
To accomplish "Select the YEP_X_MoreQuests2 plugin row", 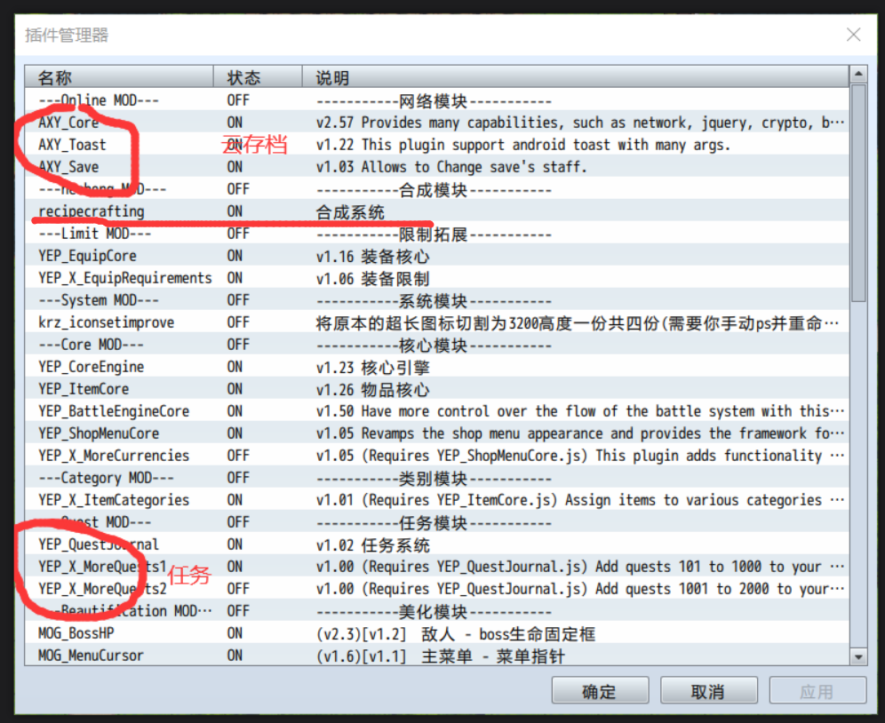I will (x=437, y=589).
